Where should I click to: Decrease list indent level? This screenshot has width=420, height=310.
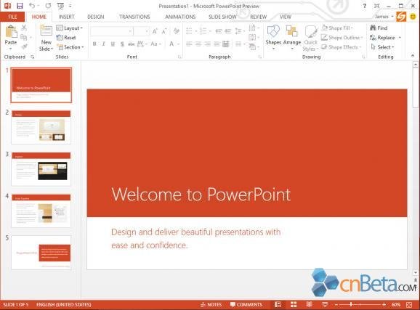(x=219, y=31)
